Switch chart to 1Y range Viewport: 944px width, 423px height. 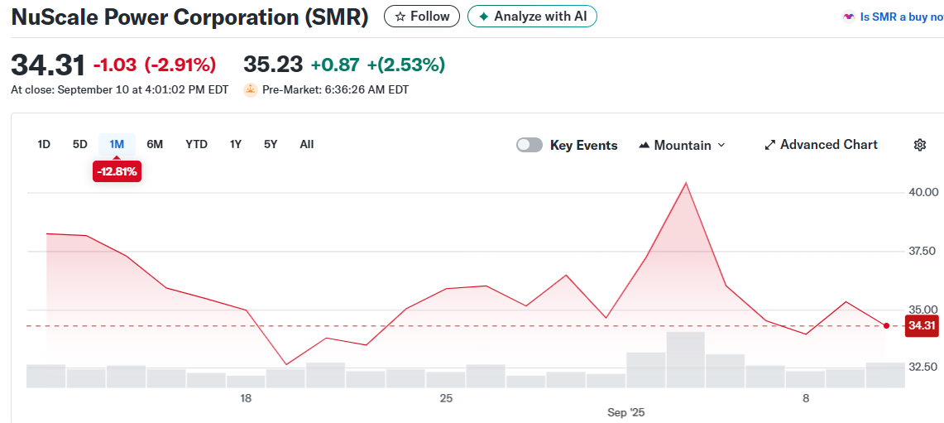tap(236, 145)
